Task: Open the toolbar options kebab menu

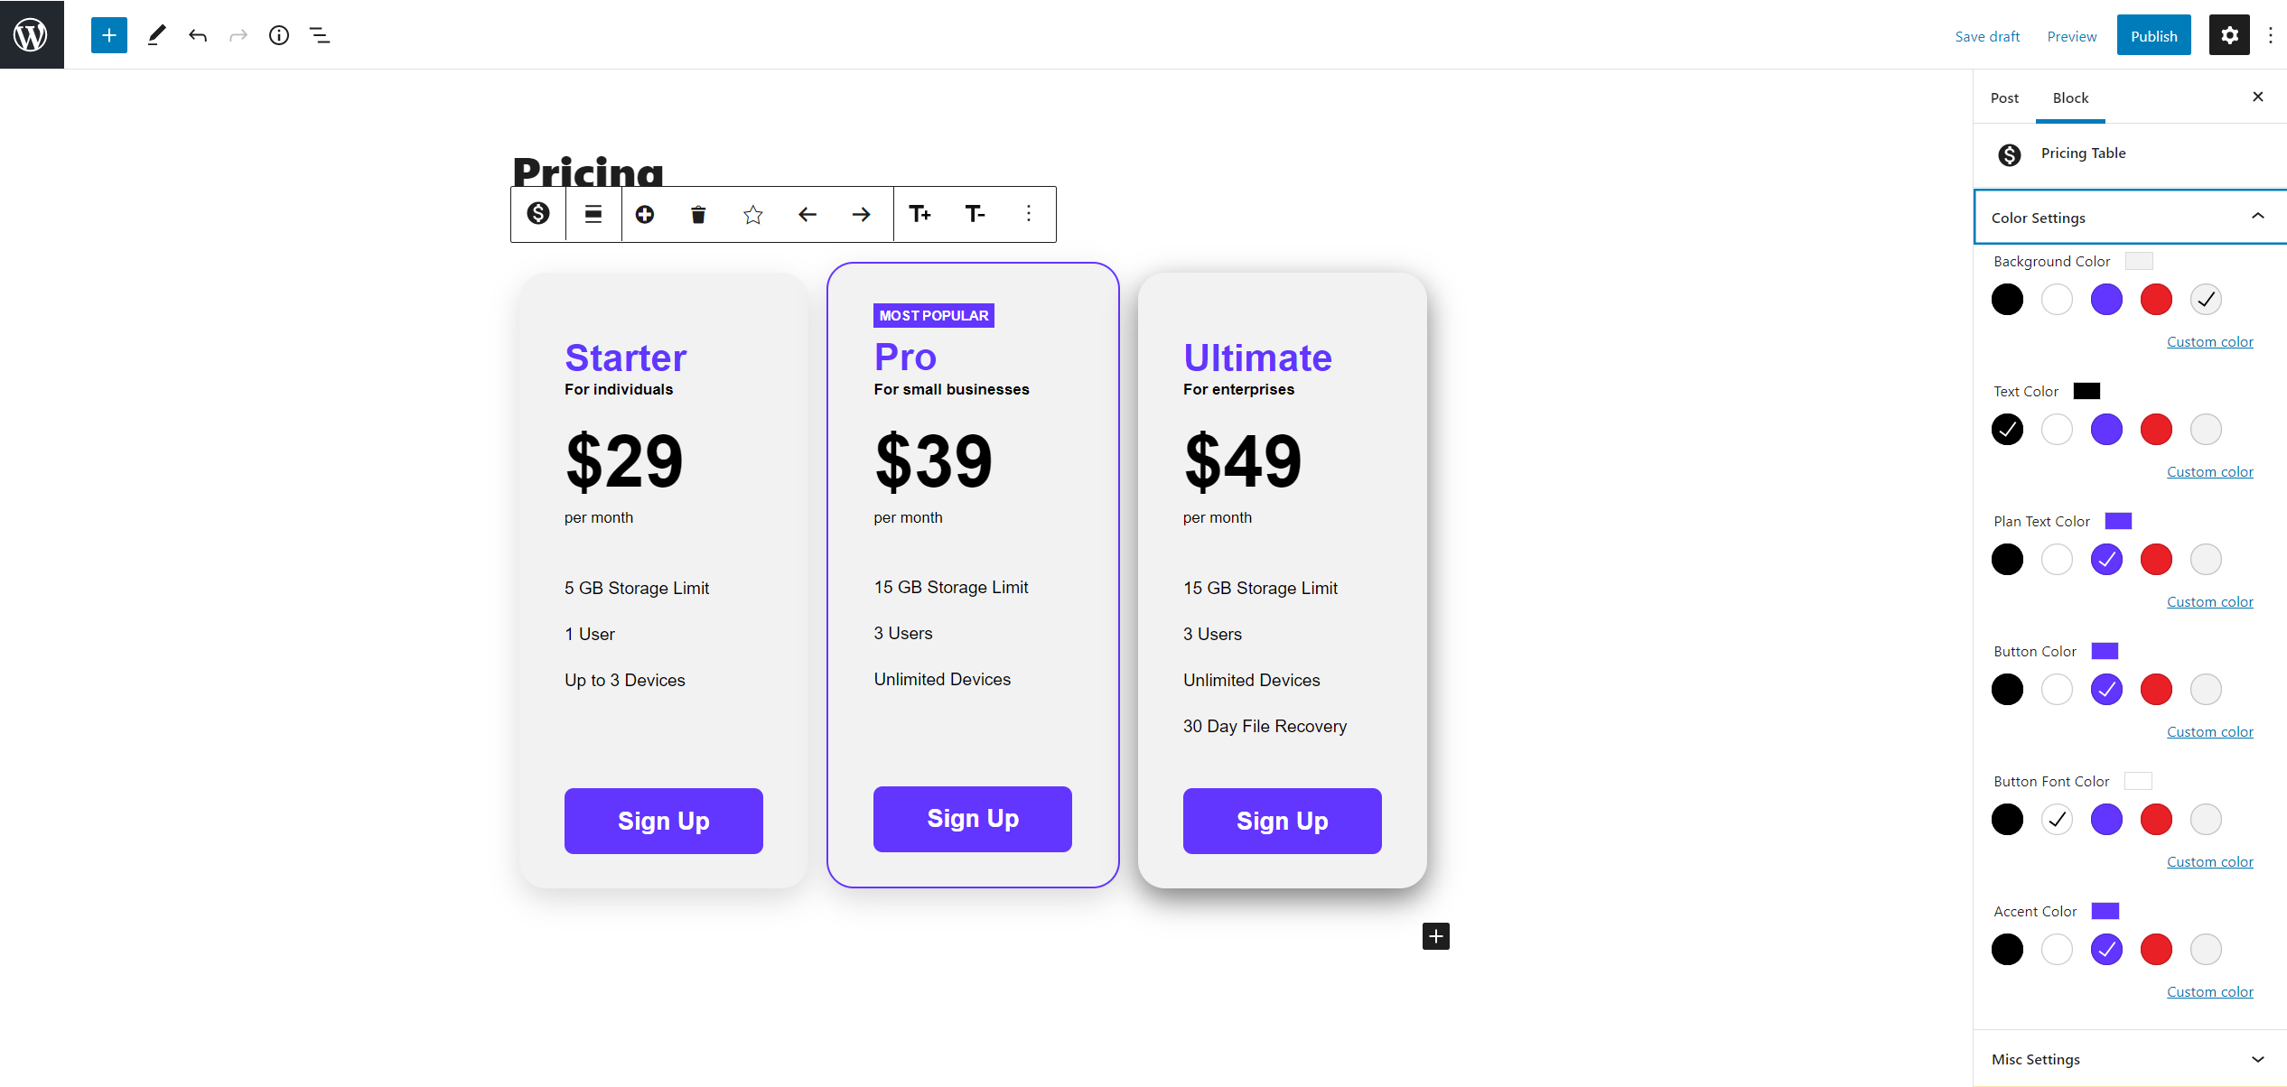Action: coord(1027,214)
